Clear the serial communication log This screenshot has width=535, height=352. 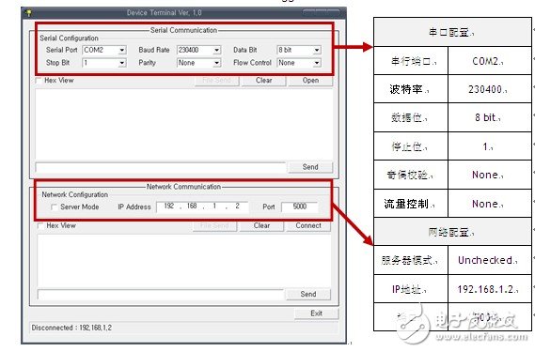pyautogui.click(x=264, y=81)
